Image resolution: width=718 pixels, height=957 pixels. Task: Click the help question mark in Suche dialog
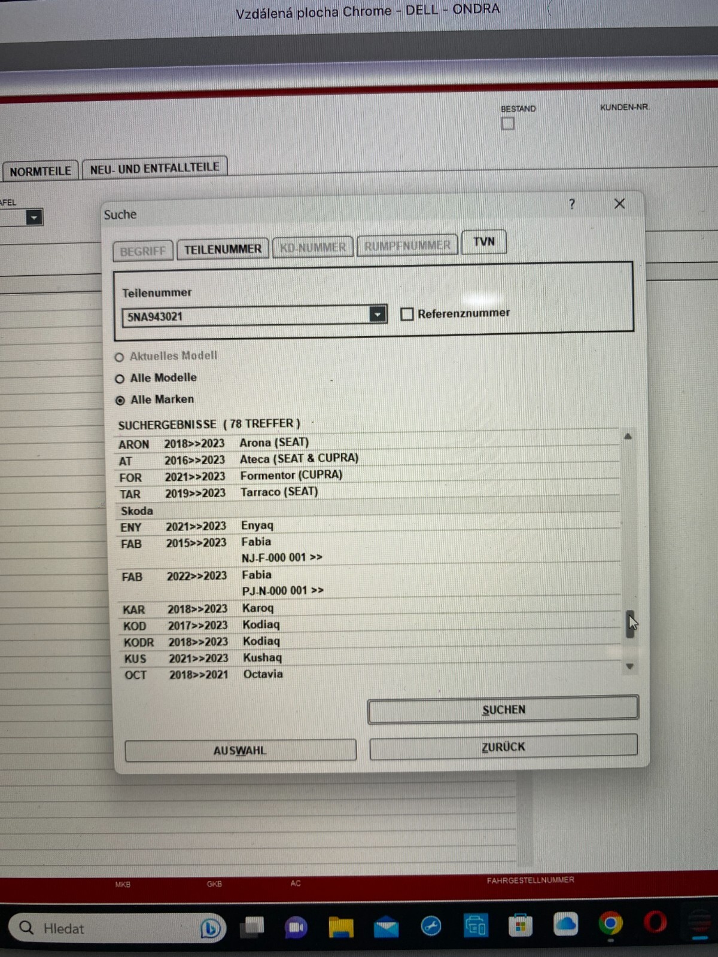click(x=572, y=205)
